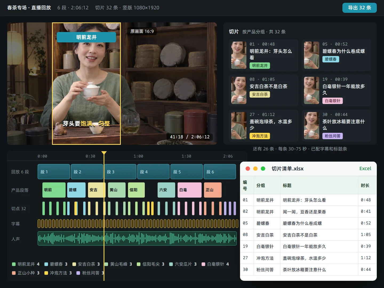Viewport: 384px width, 288px height.
Task: Click the 黄山毛峰 3 legend entry
Action: coord(118,264)
